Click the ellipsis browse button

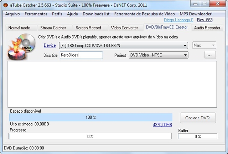(210, 55)
